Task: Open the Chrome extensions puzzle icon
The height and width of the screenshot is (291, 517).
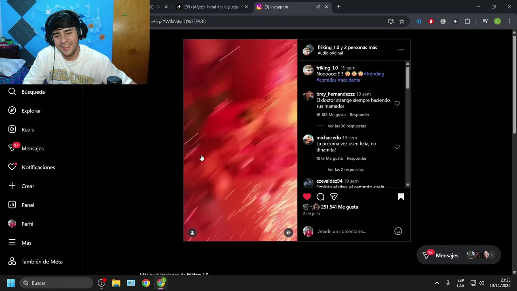Action: coord(467,21)
